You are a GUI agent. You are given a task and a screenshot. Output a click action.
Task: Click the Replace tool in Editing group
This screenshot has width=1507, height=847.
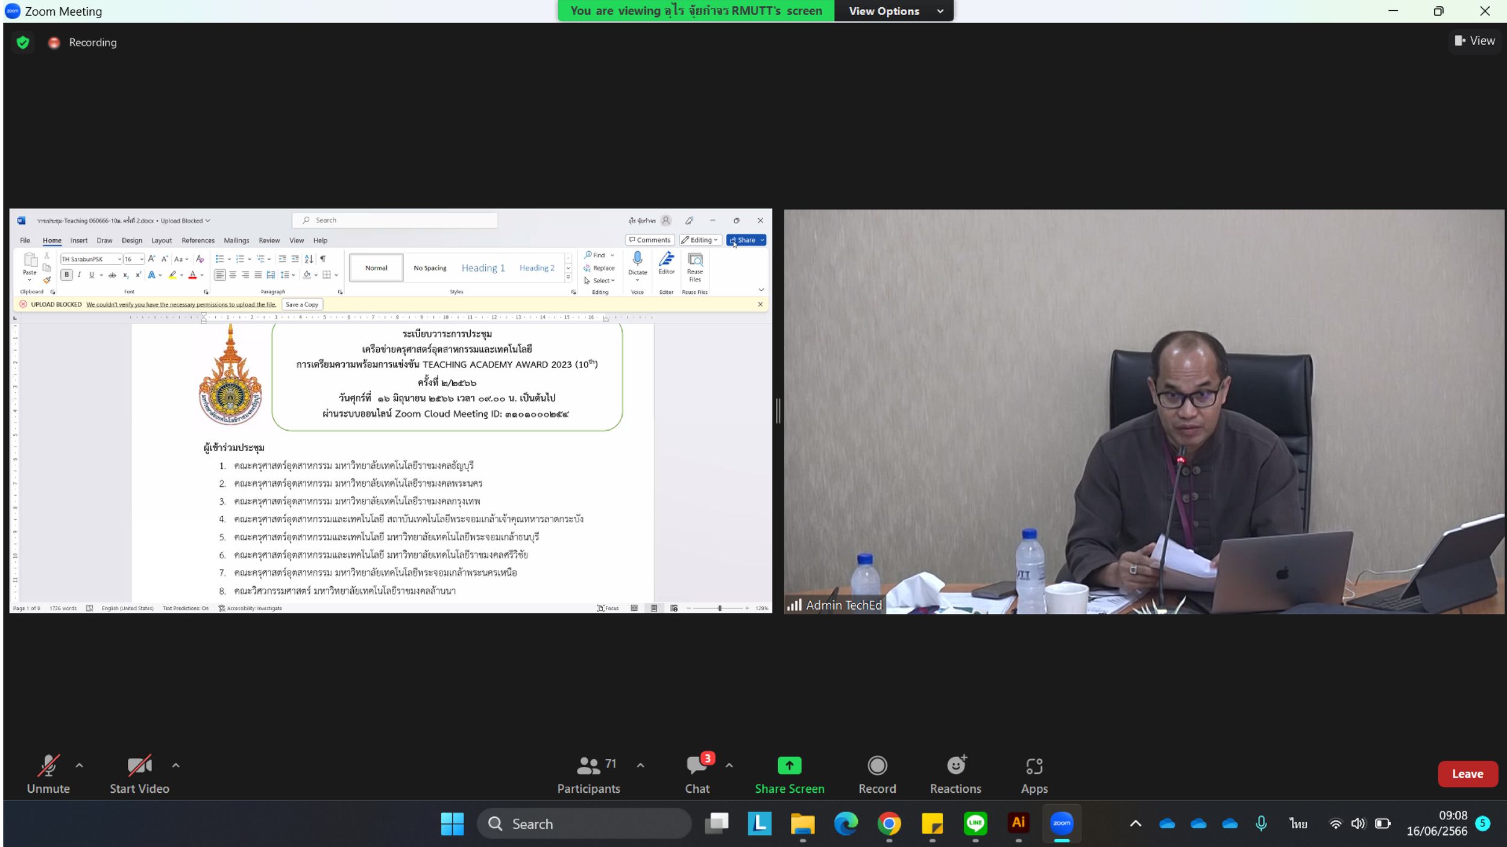599,268
